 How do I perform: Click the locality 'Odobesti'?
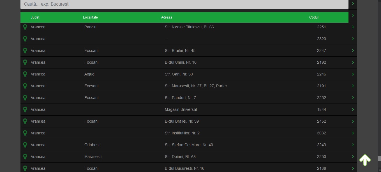tap(92, 145)
